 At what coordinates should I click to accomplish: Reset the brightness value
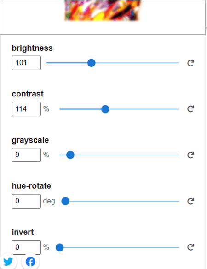190,63
